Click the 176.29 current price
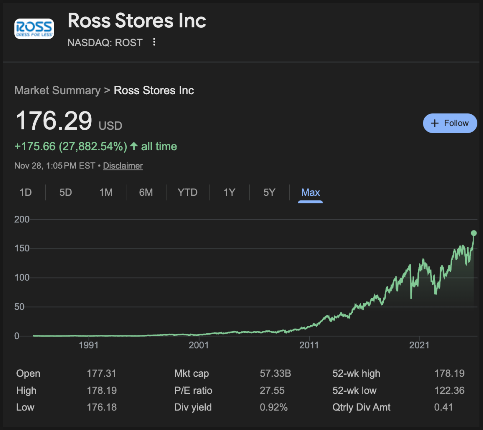The width and height of the screenshot is (483, 430). (x=54, y=121)
